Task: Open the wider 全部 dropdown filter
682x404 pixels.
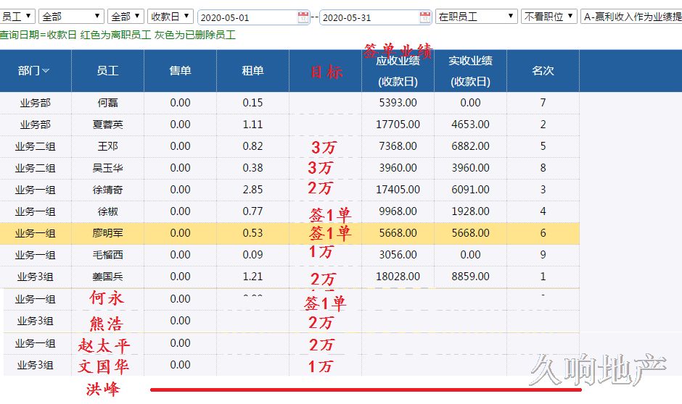Action: click(71, 16)
